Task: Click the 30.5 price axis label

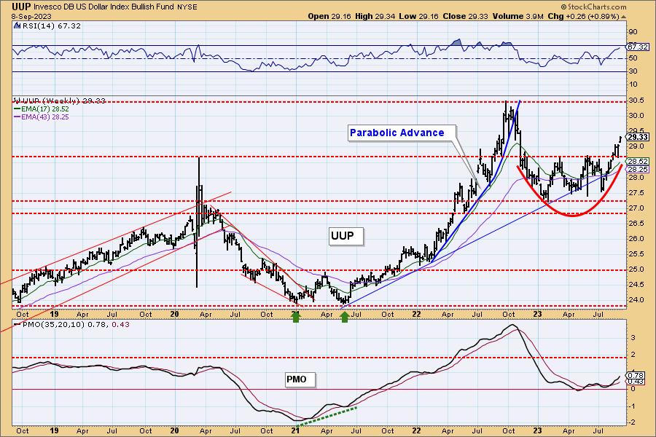Action: [x=636, y=101]
